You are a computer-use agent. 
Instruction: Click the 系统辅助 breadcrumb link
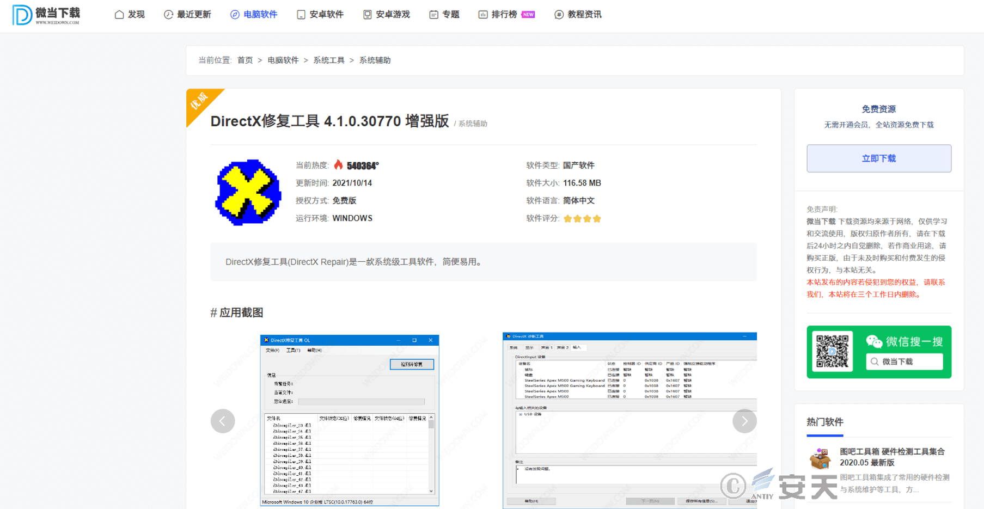pyautogui.click(x=375, y=60)
